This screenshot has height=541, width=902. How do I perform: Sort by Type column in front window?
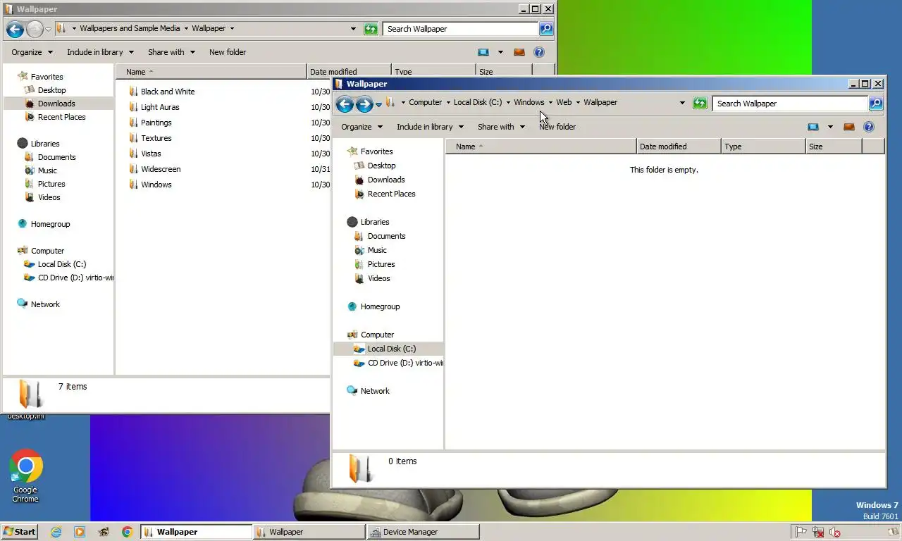point(763,147)
